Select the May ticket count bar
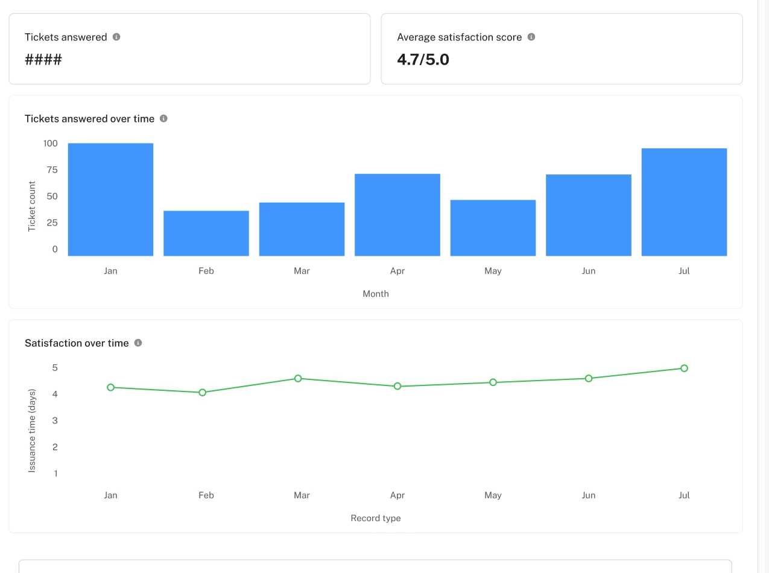769x573 pixels. click(x=493, y=228)
